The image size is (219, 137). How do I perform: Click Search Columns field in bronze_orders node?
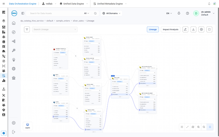94,116
